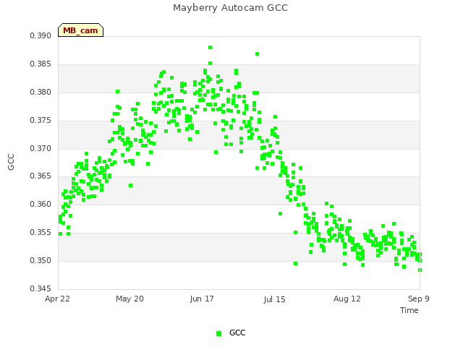Screen dimensions: 463x347
Task: Click the green GCC legend marker
Action: pyautogui.click(x=218, y=333)
